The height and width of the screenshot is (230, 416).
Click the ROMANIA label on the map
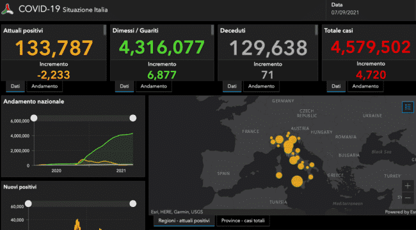[x=346, y=137]
